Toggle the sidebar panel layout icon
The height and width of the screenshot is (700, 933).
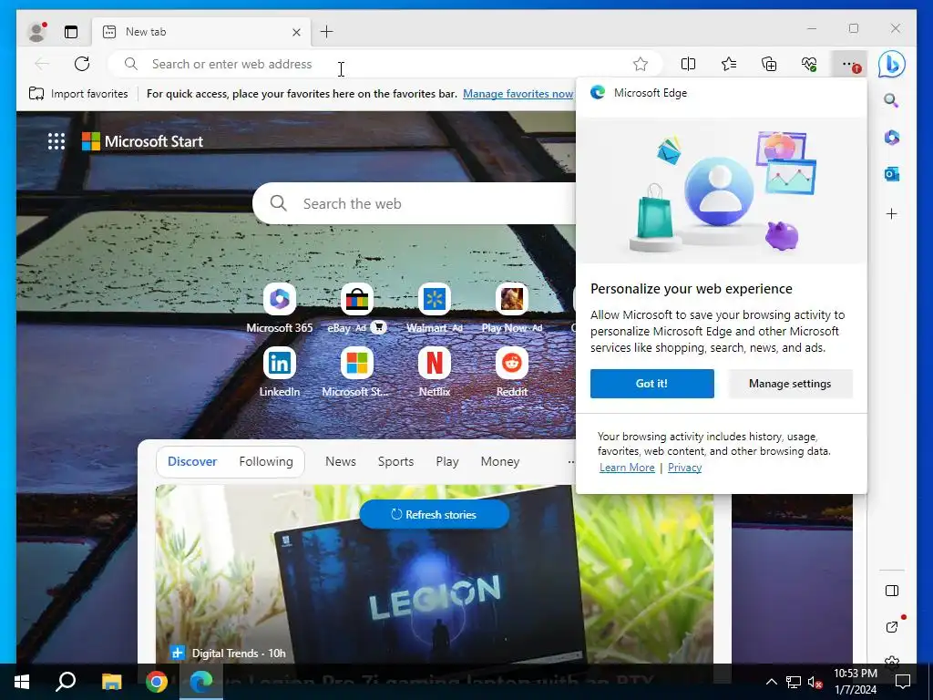(x=891, y=591)
